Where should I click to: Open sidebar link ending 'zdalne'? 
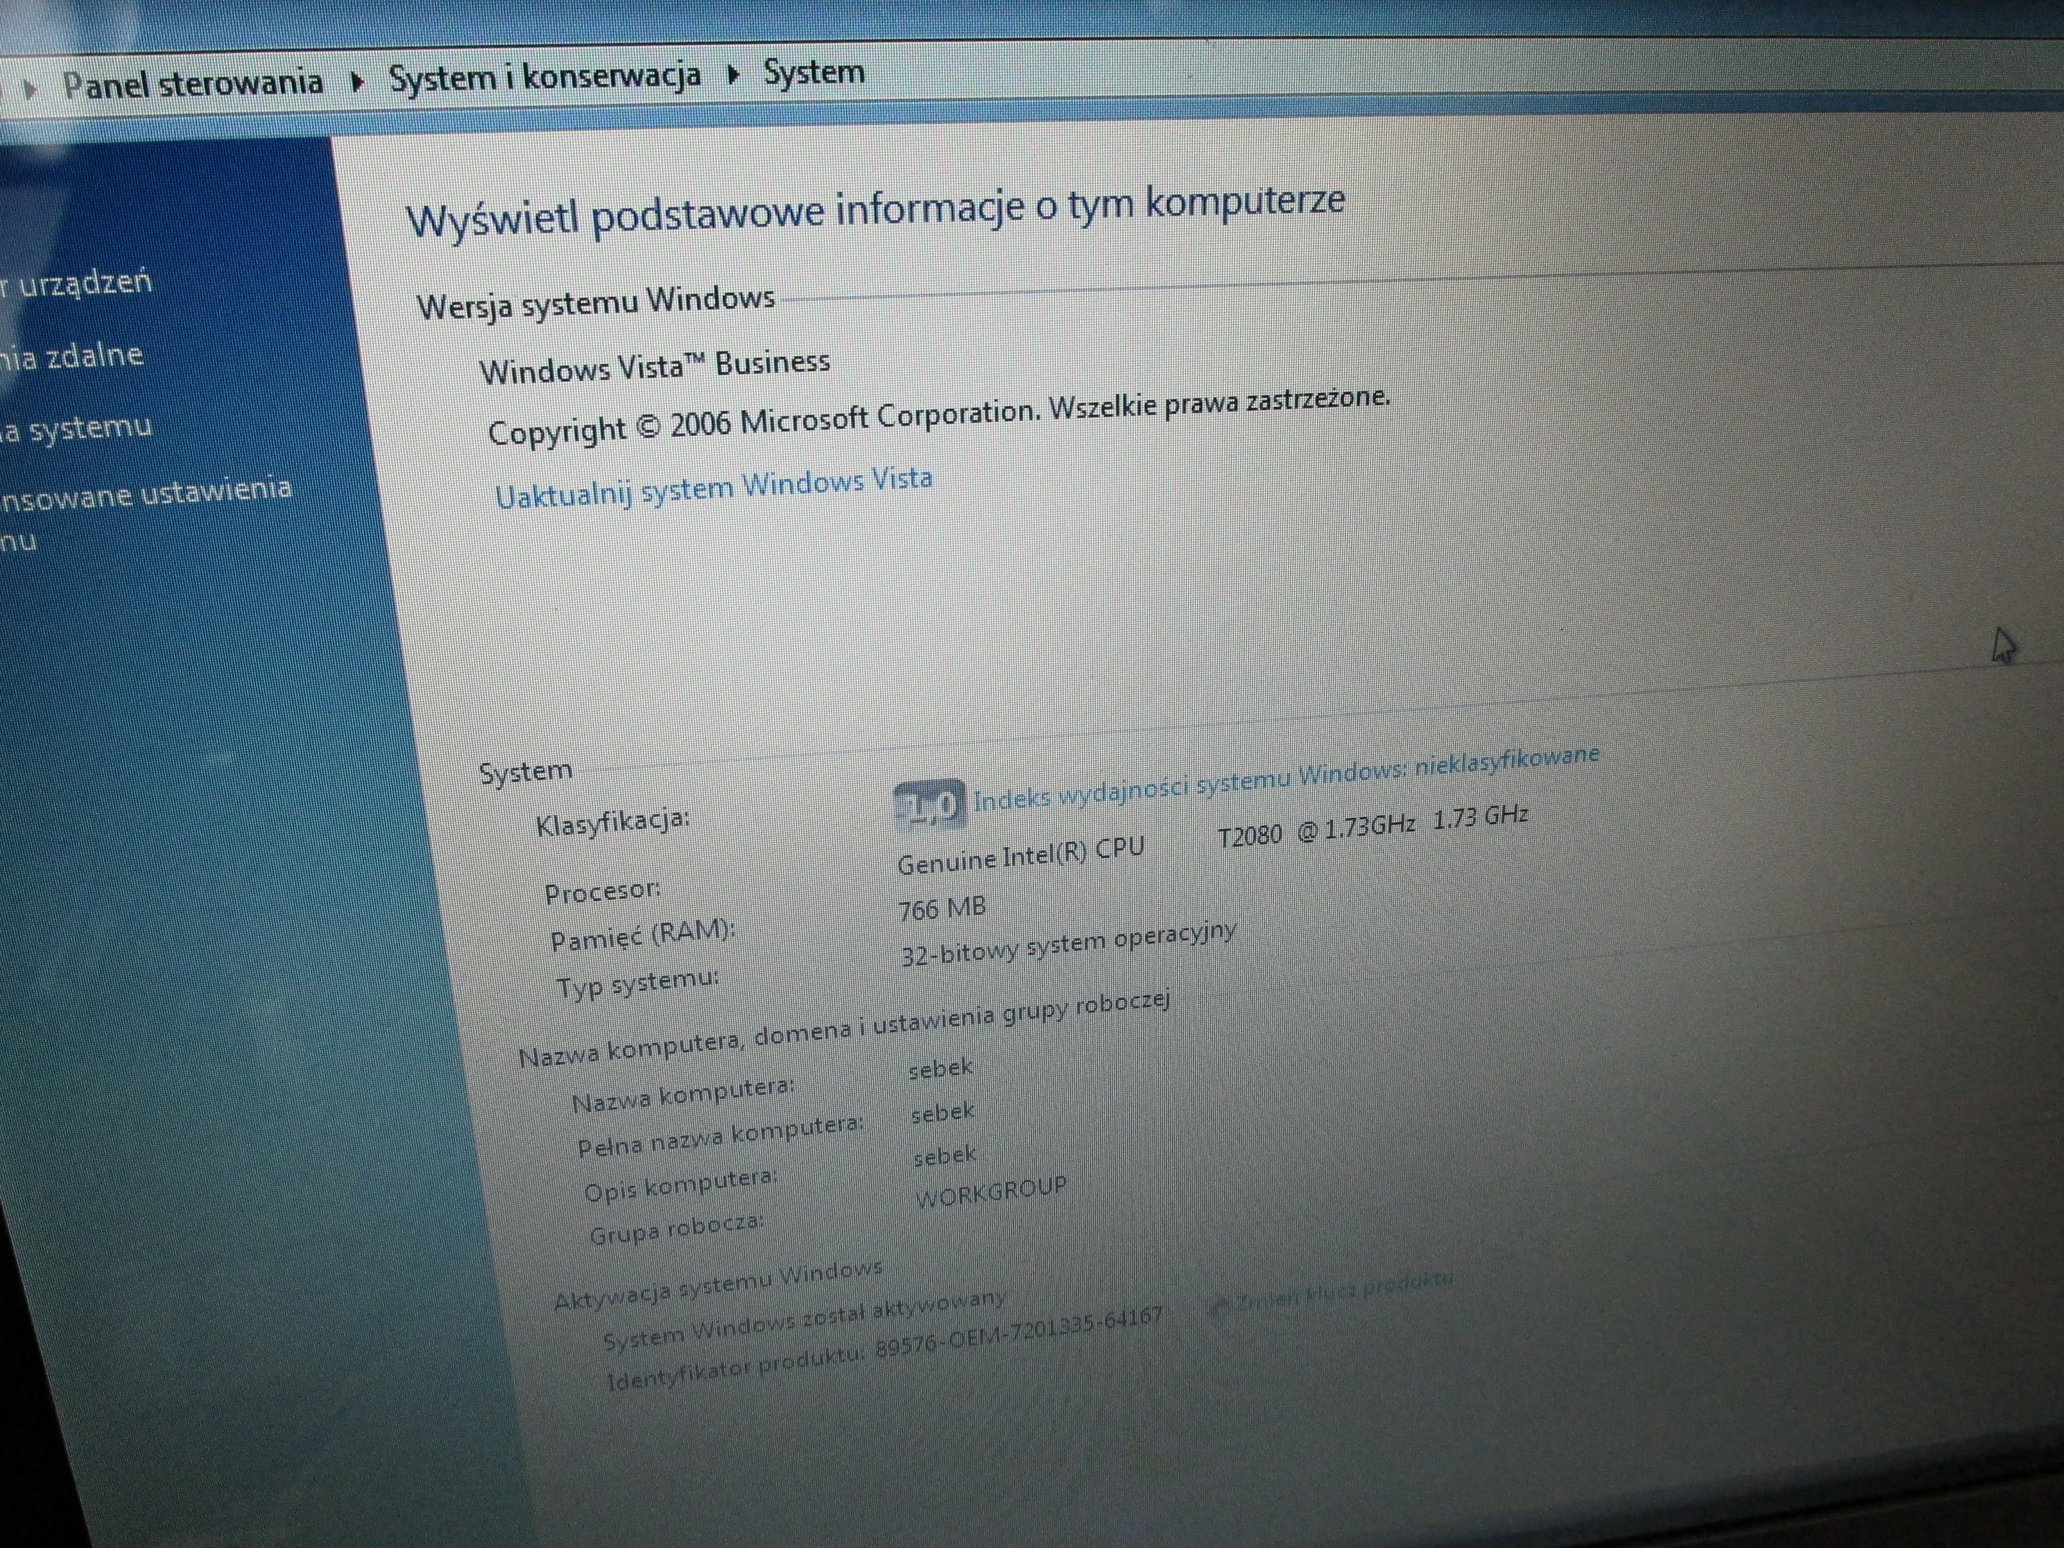pos(72,356)
